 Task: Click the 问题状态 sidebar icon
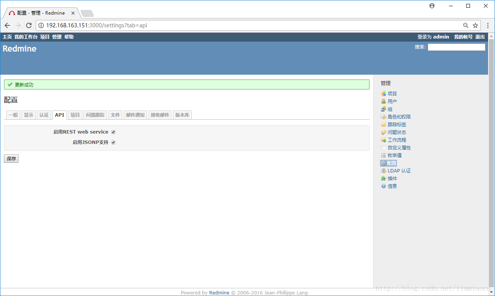(383, 132)
